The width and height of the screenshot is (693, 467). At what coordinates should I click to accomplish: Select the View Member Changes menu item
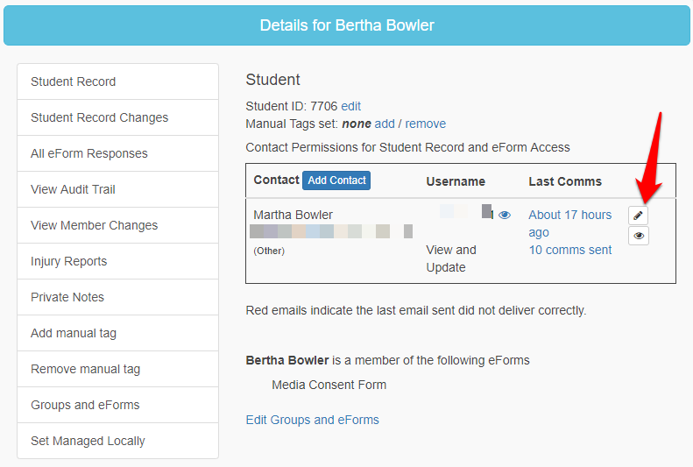[x=117, y=225]
